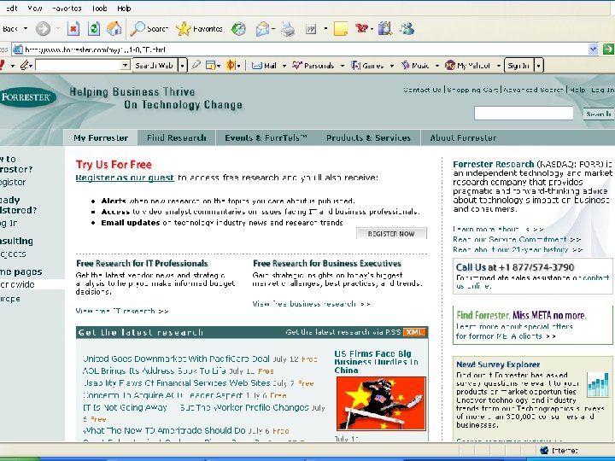Open the Mail envelope dropdown arrow
The width and height of the screenshot is (615, 461).
(273, 29)
